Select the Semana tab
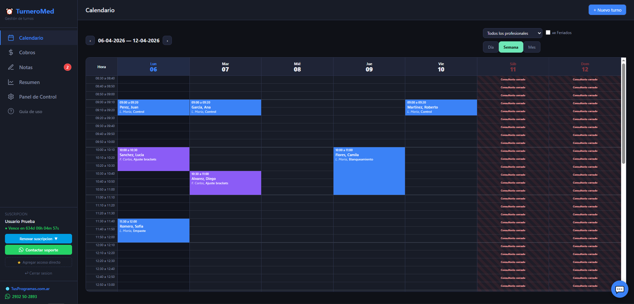 coord(511,47)
